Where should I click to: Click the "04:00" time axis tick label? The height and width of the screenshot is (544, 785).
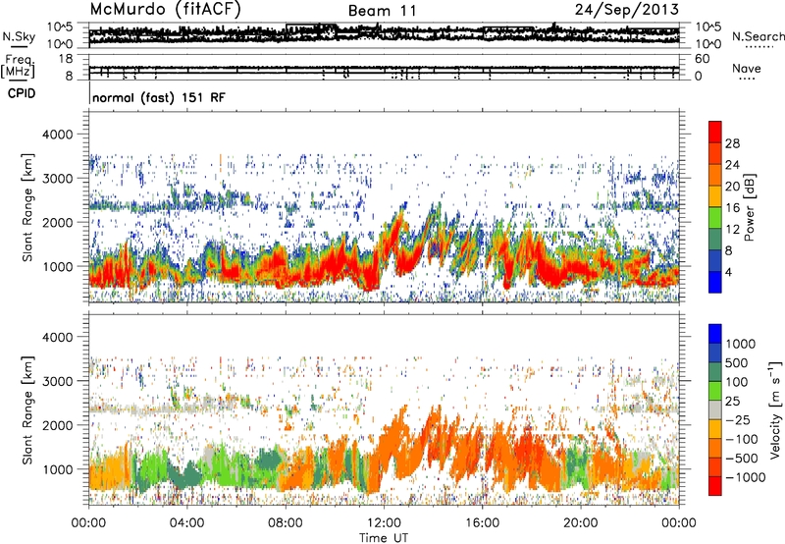(186, 523)
